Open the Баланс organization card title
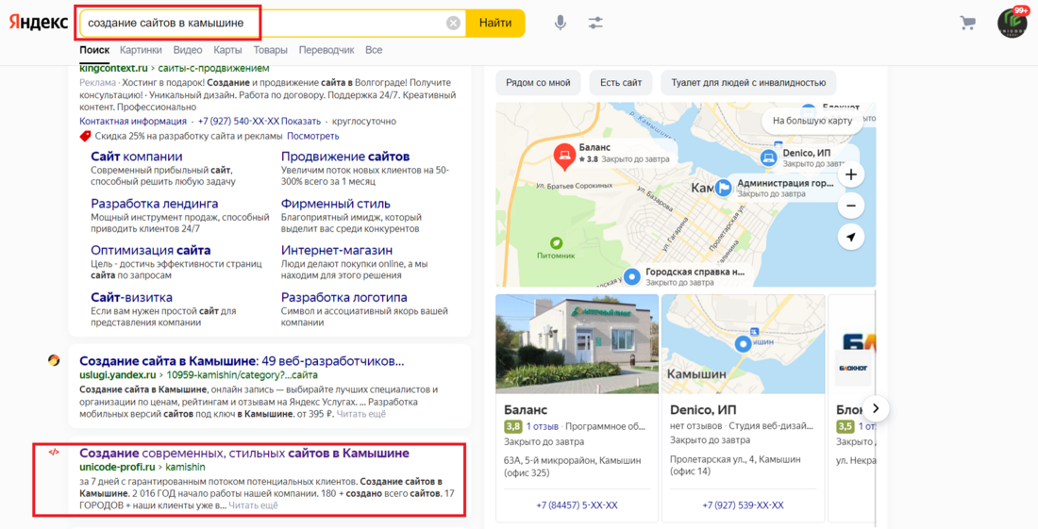This screenshot has height=529, width=1038. [x=526, y=410]
